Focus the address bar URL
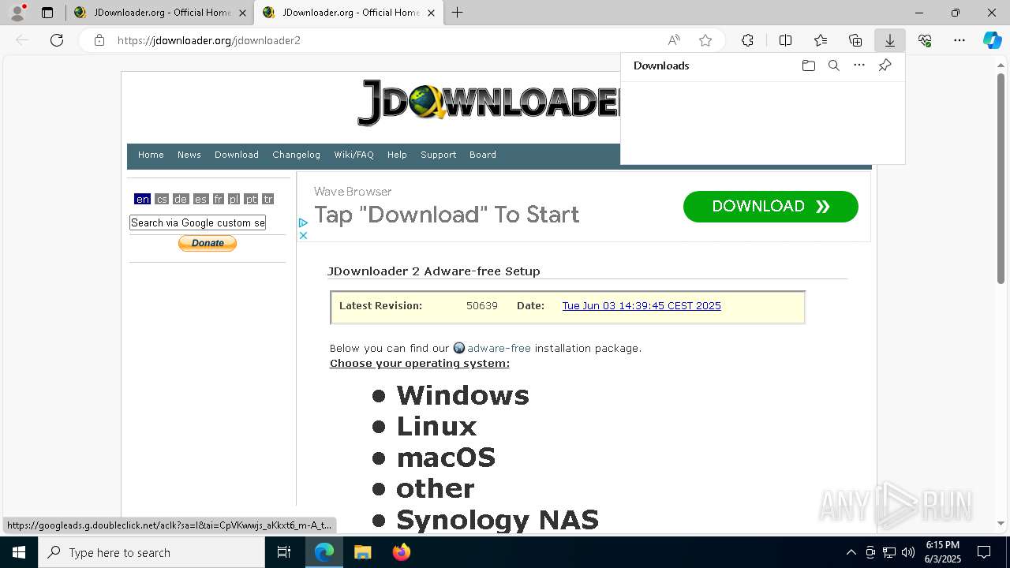The image size is (1010, 568). point(209,40)
